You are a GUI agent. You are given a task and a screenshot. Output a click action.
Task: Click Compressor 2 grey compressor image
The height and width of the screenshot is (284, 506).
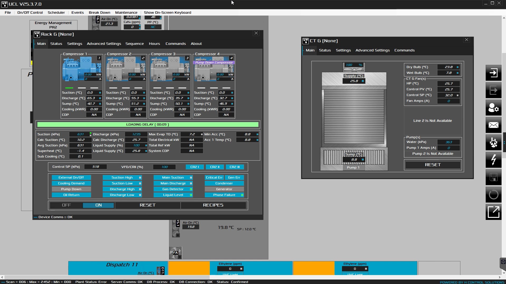coord(126,69)
